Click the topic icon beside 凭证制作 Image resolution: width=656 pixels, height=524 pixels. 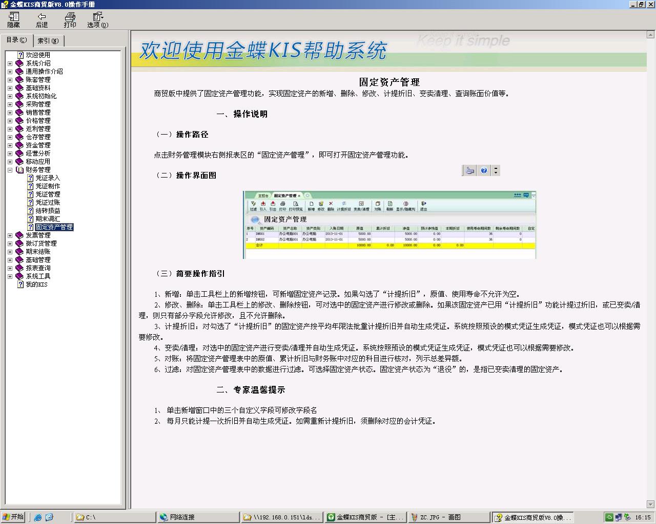click(x=30, y=186)
